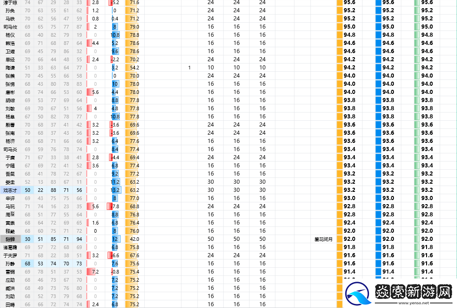Screen dimensions: 457x308
Task: Select the 孙静 name cell
Action: point(10,264)
